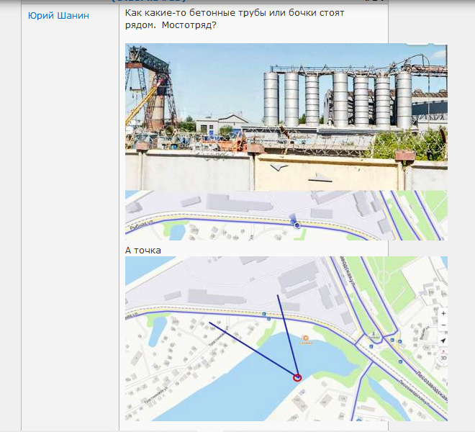Click the blue position marker on upper map strip

pos(297,225)
